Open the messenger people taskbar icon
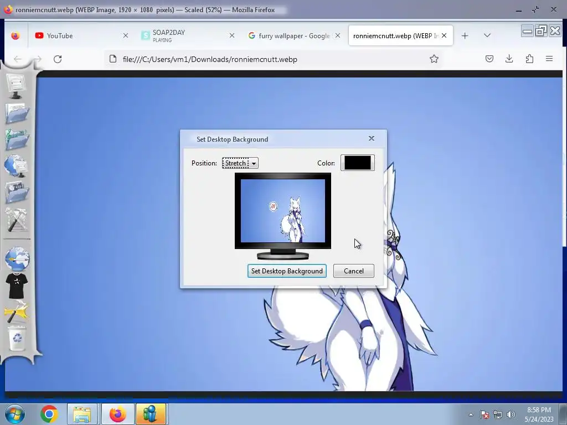This screenshot has height=425, width=567. pyautogui.click(x=151, y=414)
